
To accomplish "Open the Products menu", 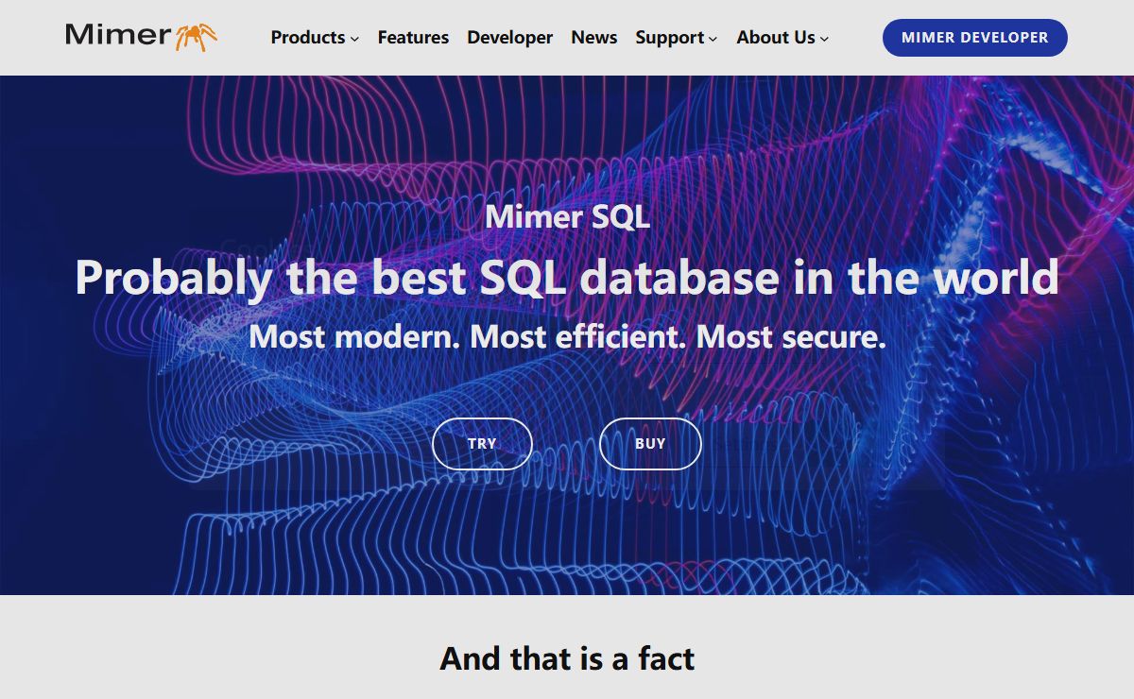I will (x=308, y=38).
